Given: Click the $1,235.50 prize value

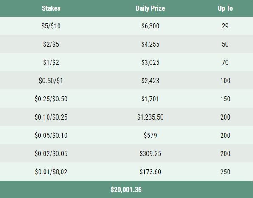Looking at the screenshot, I should coord(150,117).
